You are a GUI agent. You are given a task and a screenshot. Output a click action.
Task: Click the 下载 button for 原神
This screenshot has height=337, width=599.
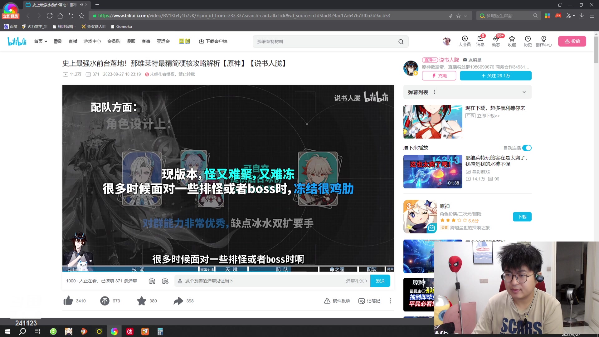(522, 217)
